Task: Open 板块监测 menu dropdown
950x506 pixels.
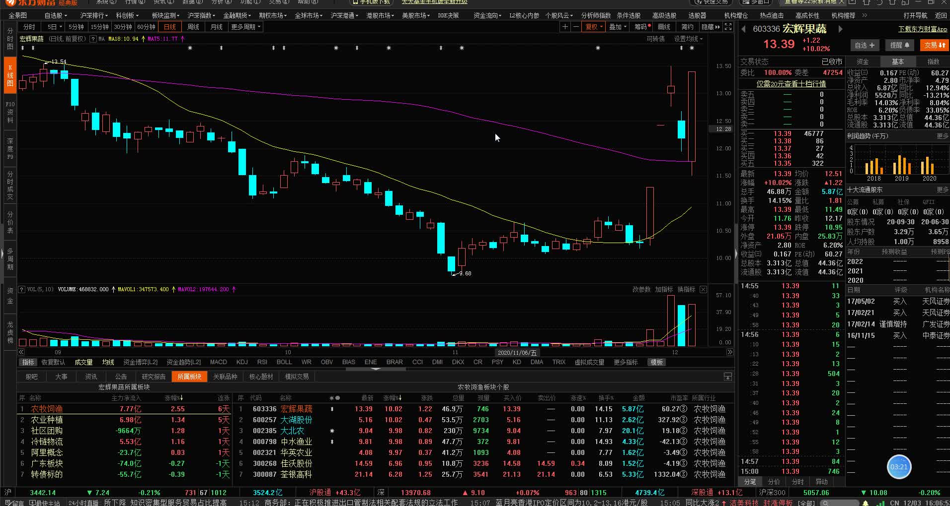Action: pos(165,15)
